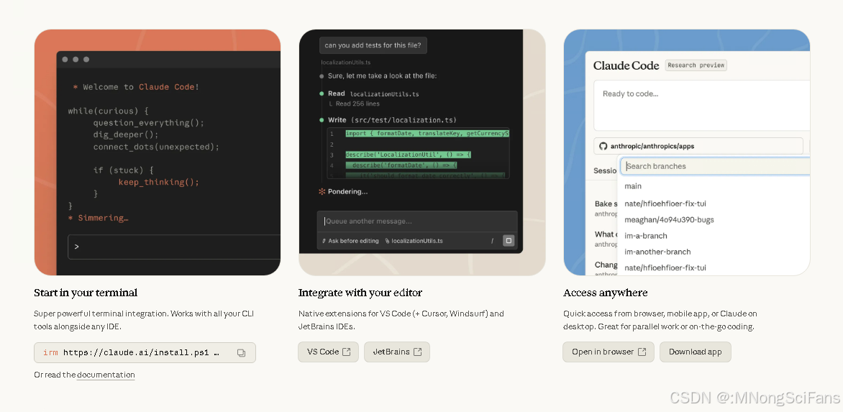Click external-link icon beside Open in browser
The height and width of the screenshot is (412, 843).
coord(642,352)
